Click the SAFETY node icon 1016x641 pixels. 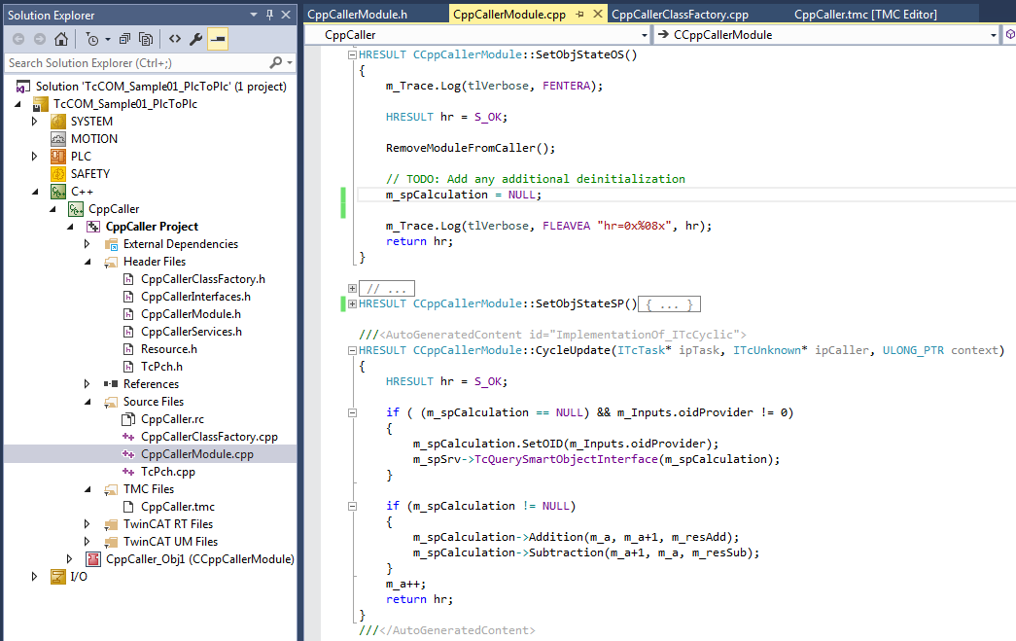(58, 174)
